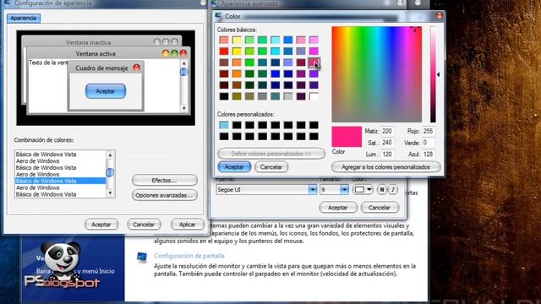Click Cancelar in Apariencia avanzada window

pyautogui.click(x=380, y=208)
